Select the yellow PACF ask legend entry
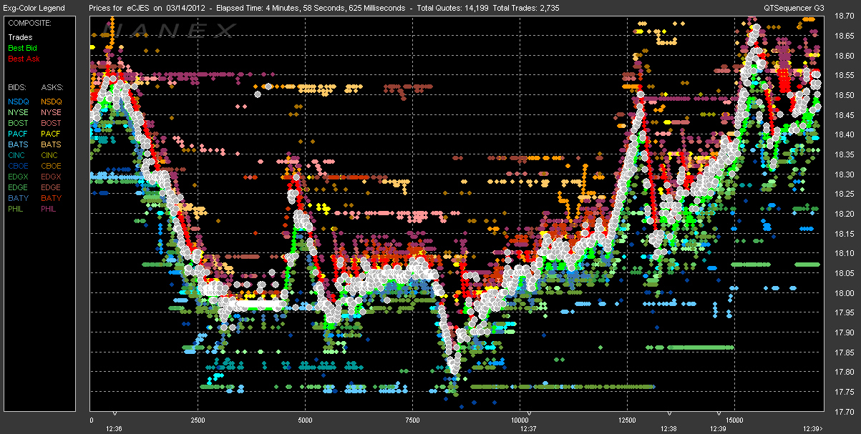861x434 pixels. point(52,134)
